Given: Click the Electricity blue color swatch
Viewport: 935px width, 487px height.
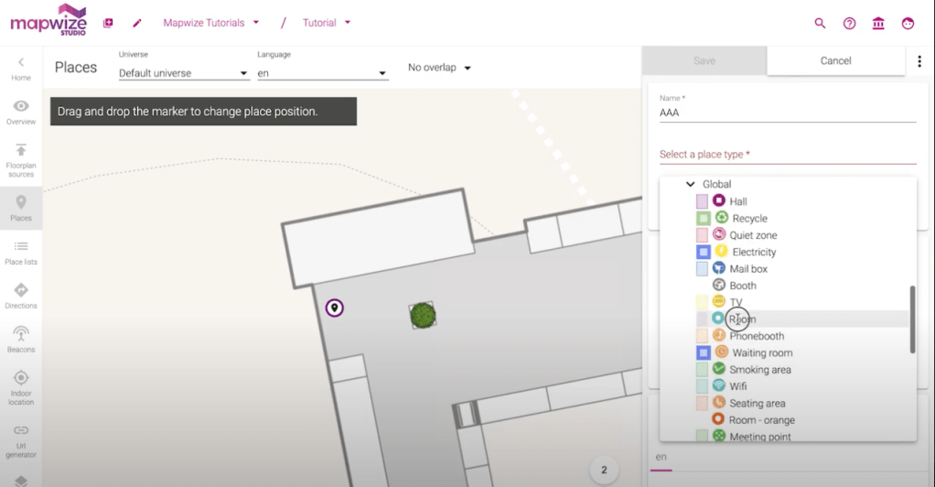Looking at the screenshot, I should tap(703, 253).
